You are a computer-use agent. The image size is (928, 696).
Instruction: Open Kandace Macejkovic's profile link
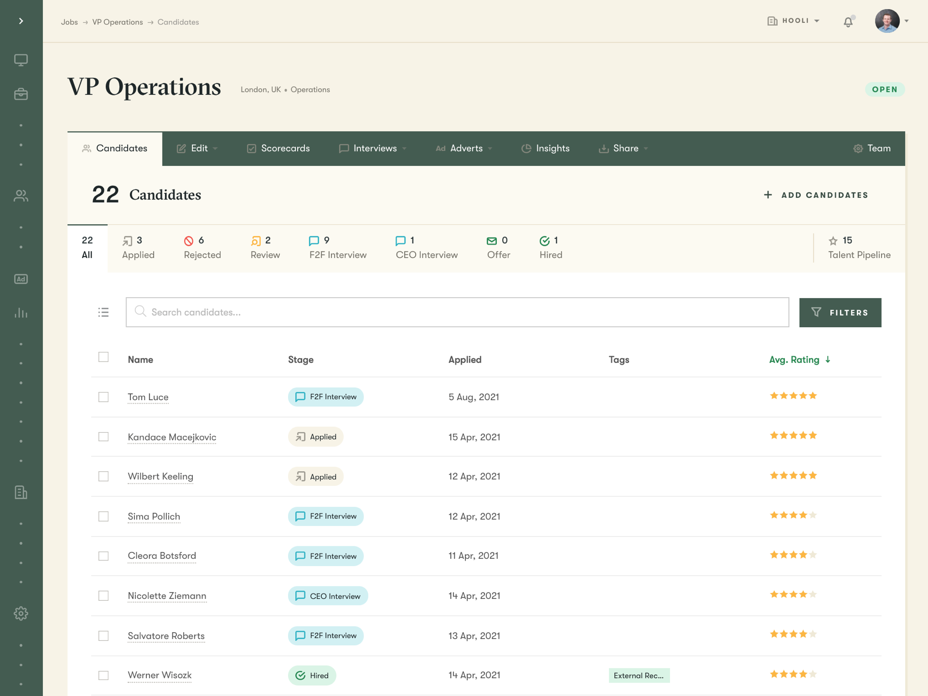pyautogui.click(x=172, y=437)
